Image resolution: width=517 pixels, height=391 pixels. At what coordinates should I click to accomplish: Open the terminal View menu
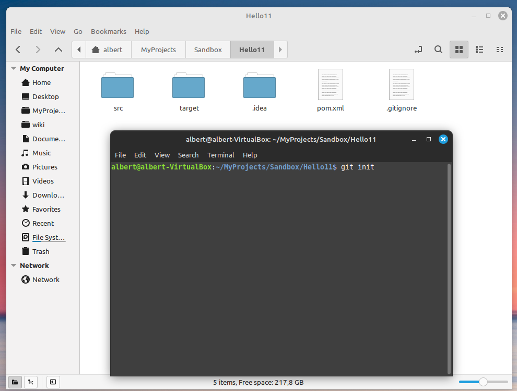tap(162, 155)
